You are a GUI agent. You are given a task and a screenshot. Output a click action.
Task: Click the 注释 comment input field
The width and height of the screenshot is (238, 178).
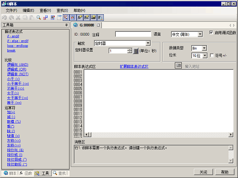[133, 34]
